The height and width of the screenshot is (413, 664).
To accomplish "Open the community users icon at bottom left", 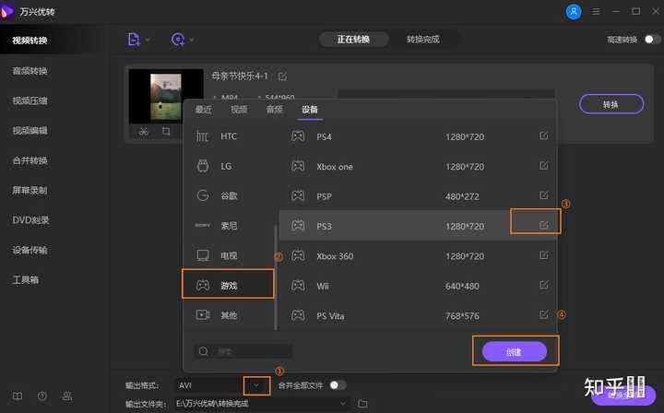I will click(x=67, y=396).
